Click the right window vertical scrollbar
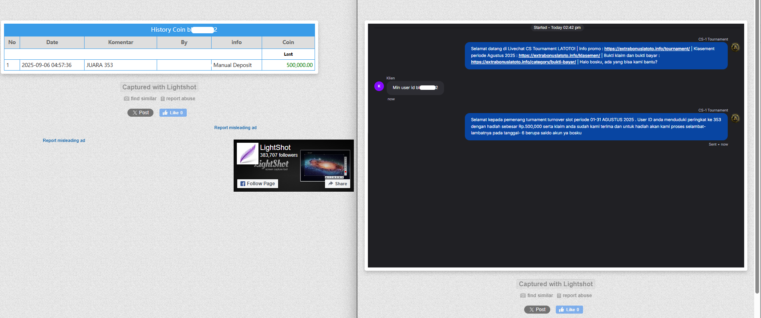The image size is (761, 318). point(757,147)
